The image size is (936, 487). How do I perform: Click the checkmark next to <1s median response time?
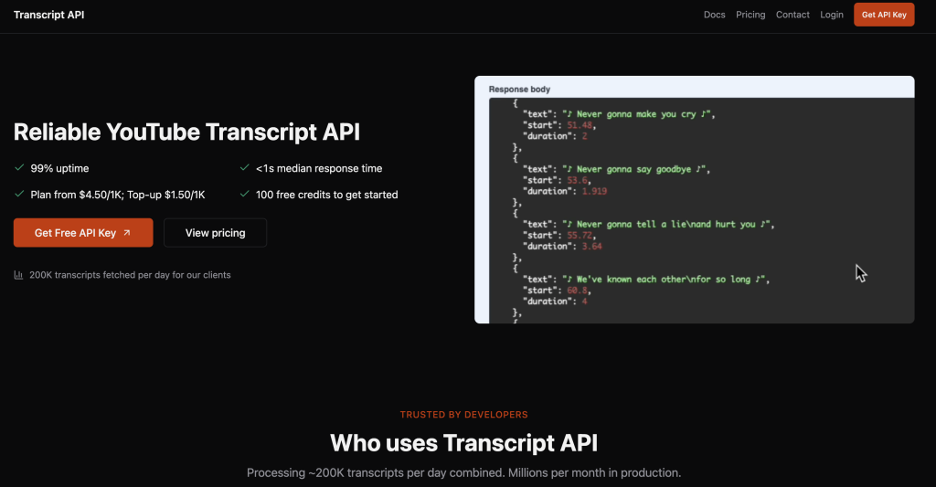[245, 168]
